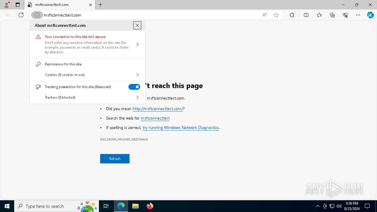
Task: Click the red warning triangle icon
Action: [x=38, y=37]
